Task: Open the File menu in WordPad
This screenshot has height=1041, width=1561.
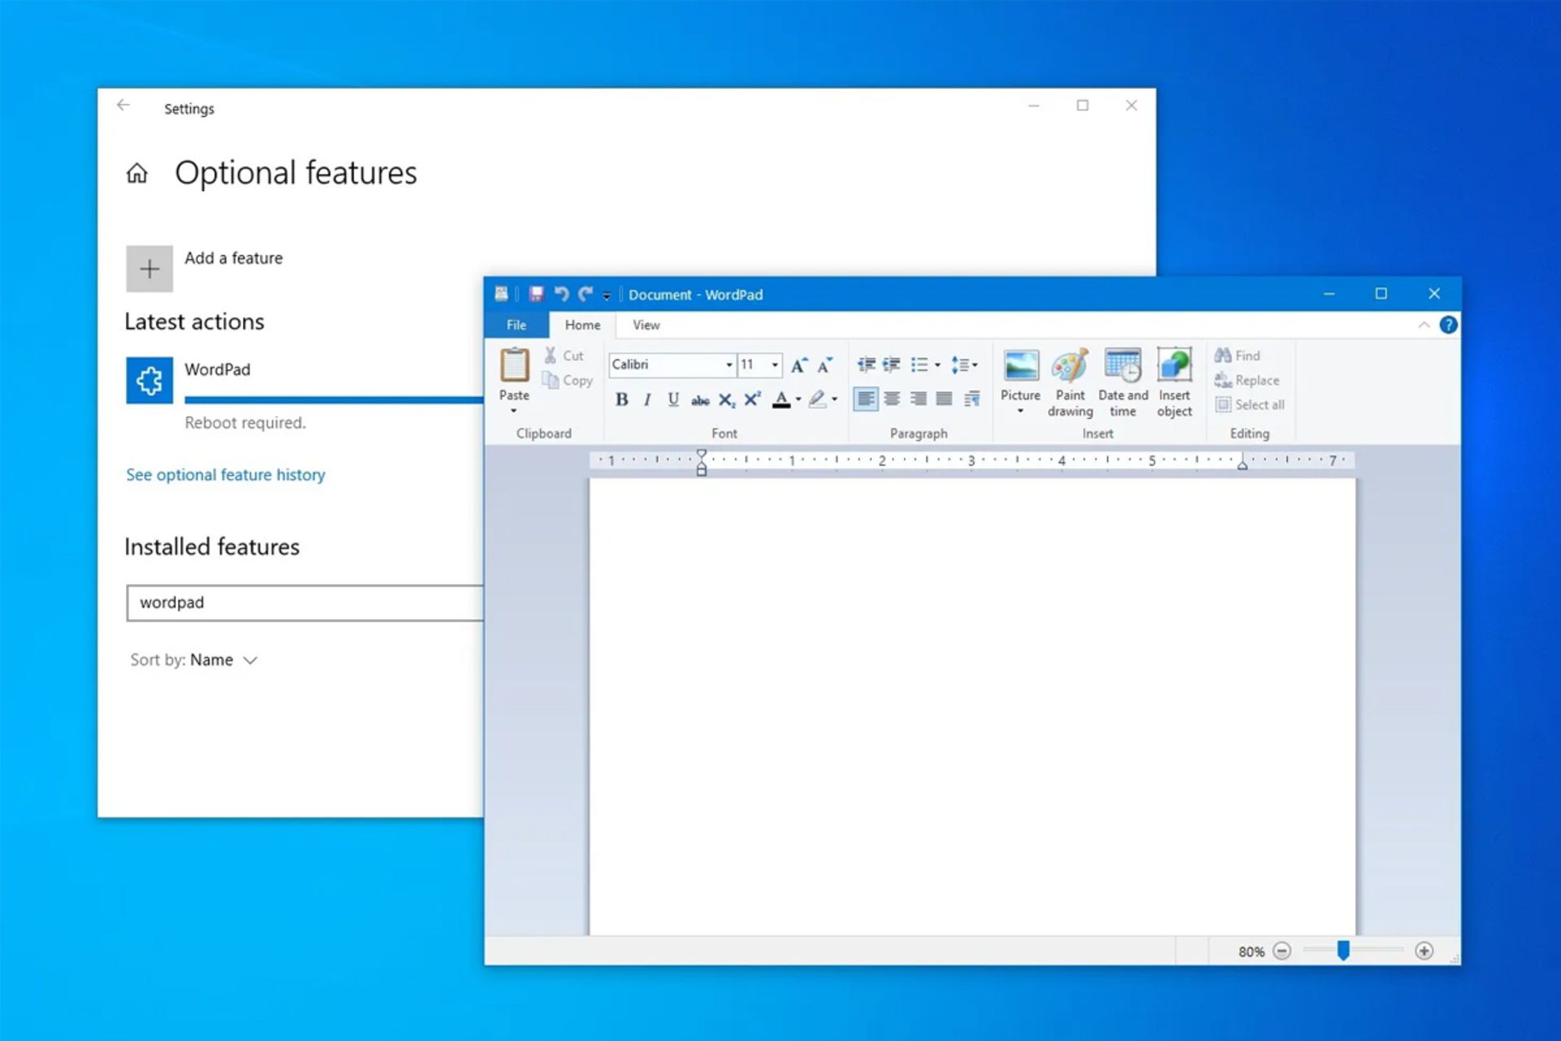Action: coord(515,325)
